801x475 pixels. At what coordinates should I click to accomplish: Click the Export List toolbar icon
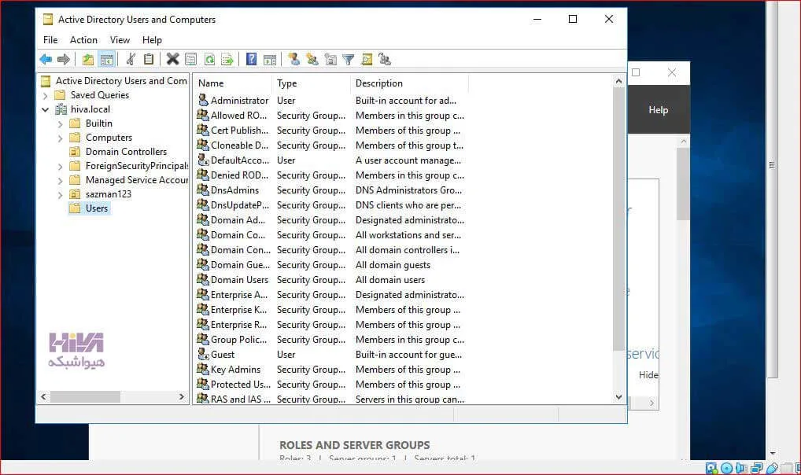pos(227,59)
